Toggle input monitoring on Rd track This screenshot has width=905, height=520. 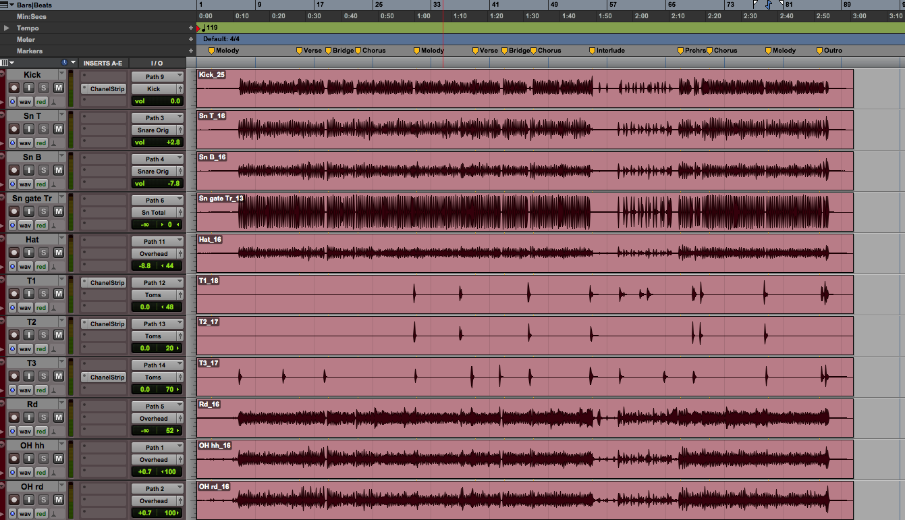pos(28,417)
